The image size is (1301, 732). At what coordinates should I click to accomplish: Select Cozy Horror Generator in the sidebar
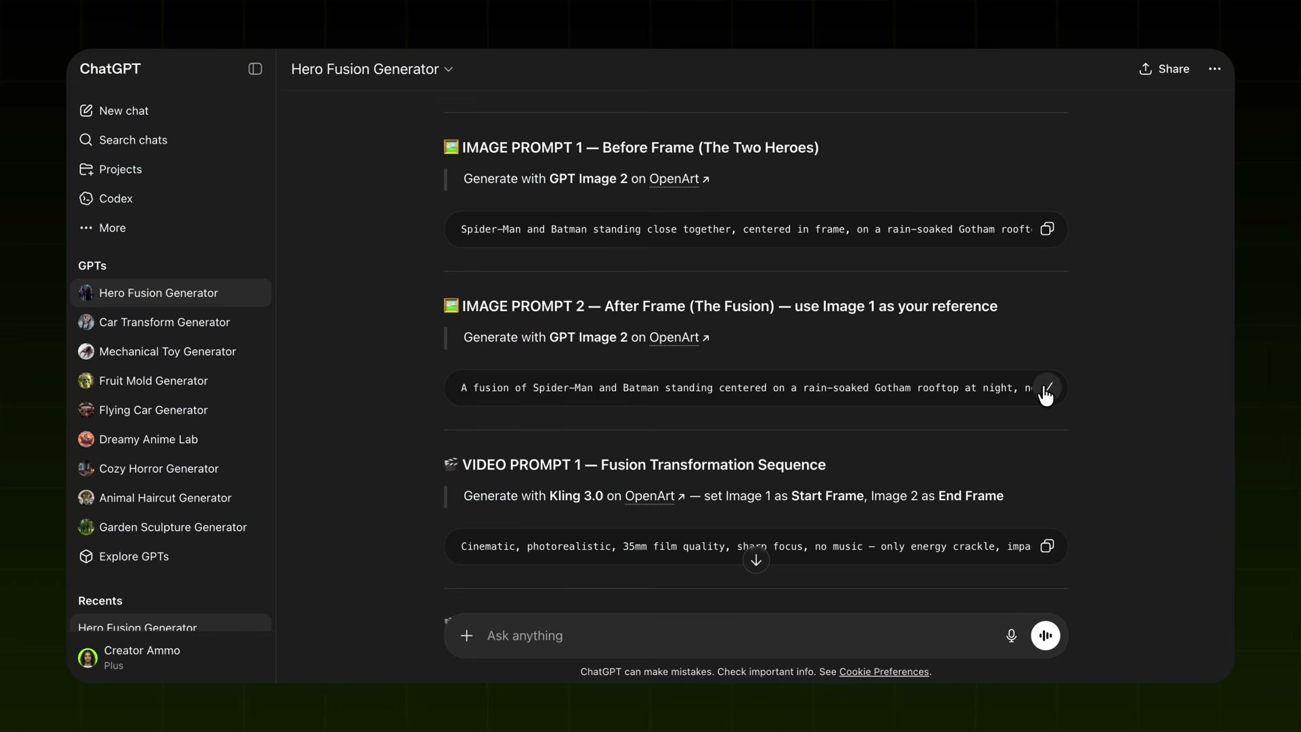[x=171, y=468]
